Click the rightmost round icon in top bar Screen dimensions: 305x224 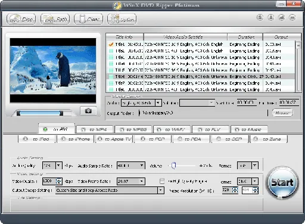292,17
